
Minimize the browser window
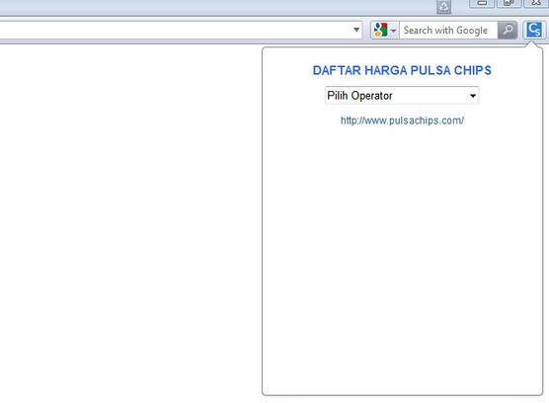tap(482, 4)
